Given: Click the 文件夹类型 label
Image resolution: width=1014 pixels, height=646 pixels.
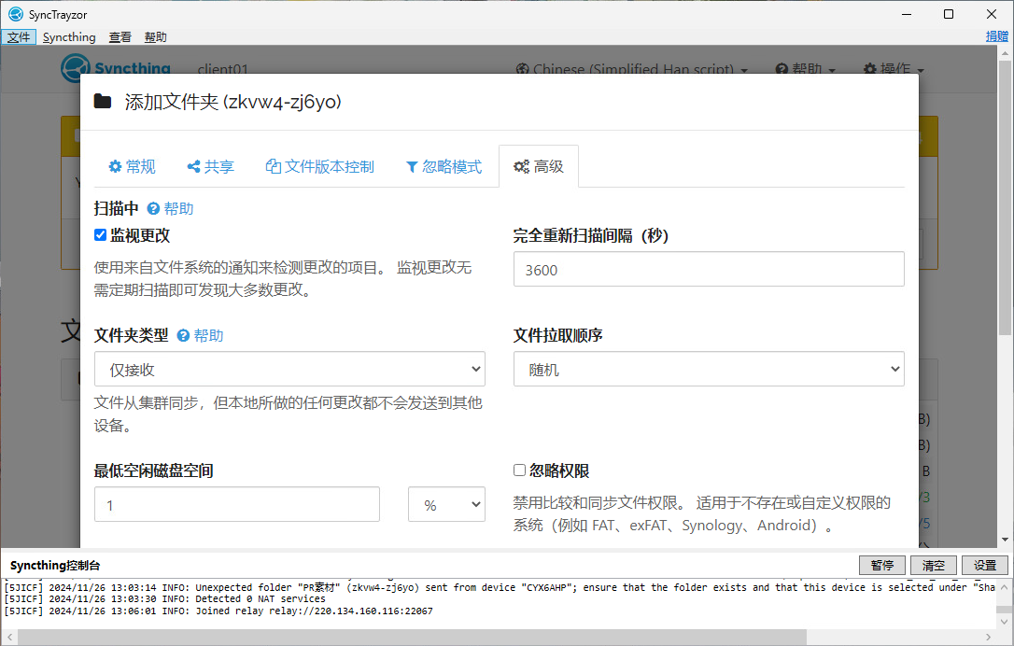Looking at the screenshot, I should point(132,336).
